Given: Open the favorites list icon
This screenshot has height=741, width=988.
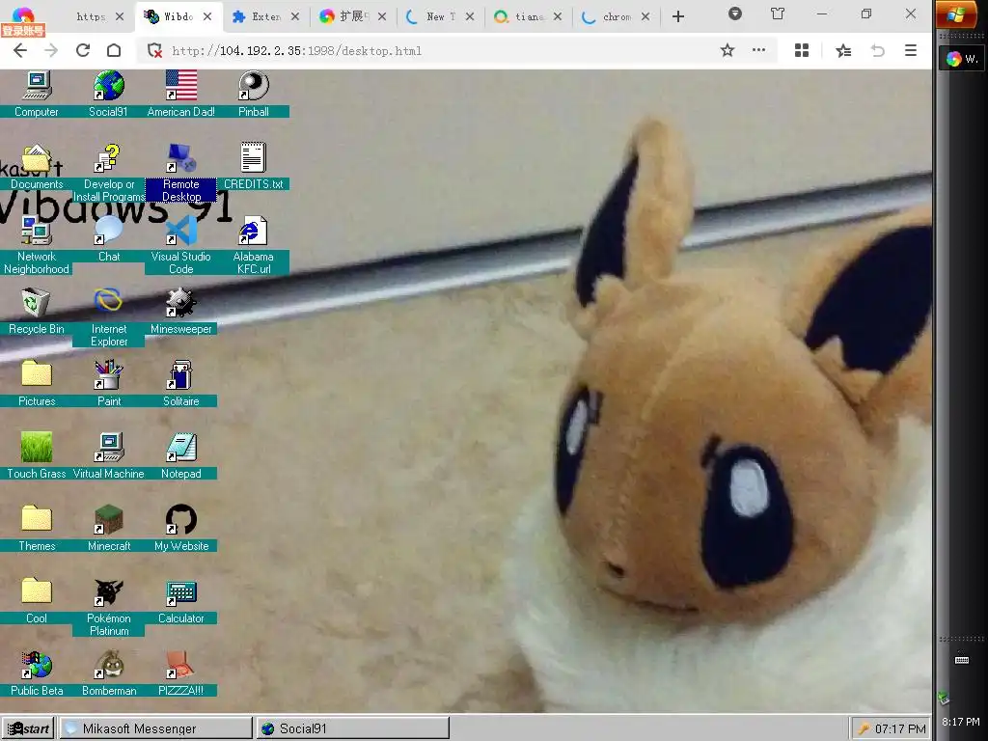Looking at the screenshot, I should tap(843, 50).
